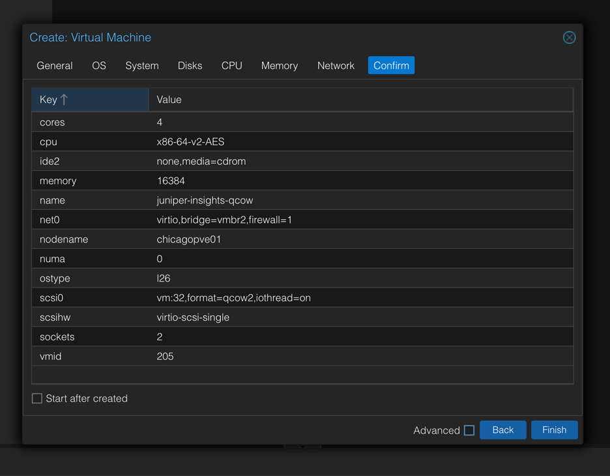Sort by the Value column header
The image size is (610, 476).
[x=360, y=100]
